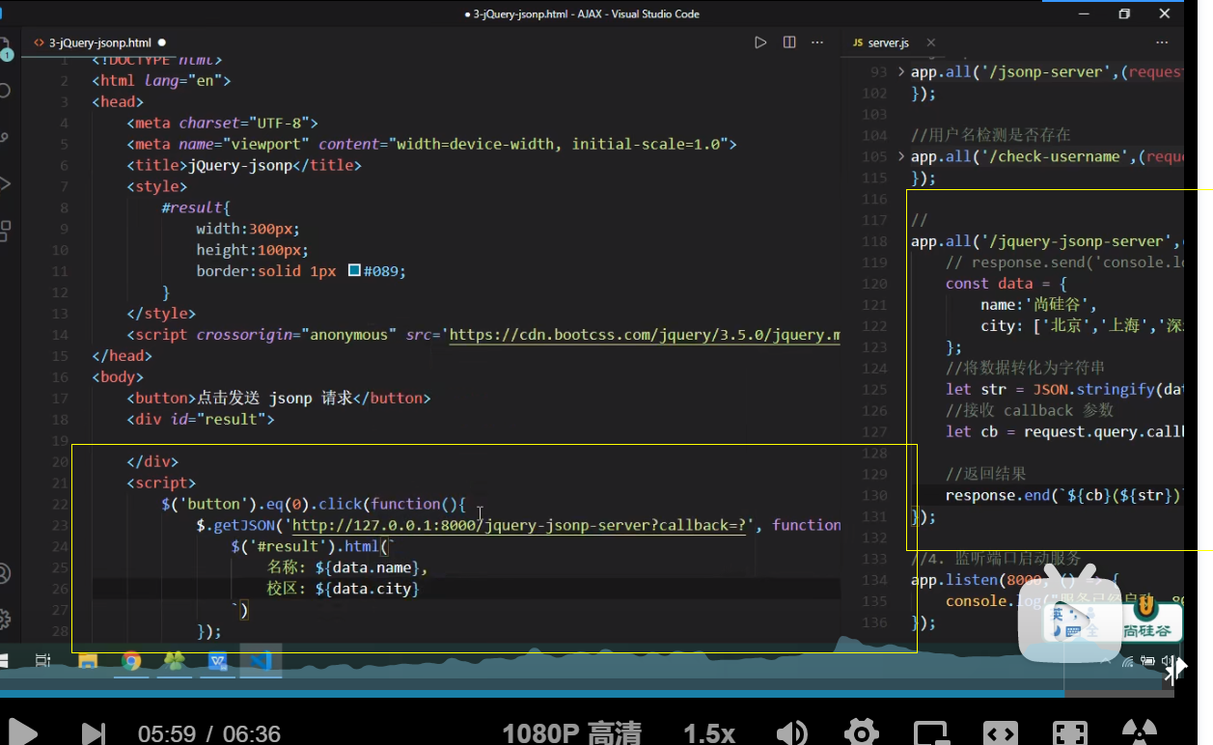
Task: Open the Search view in activity bar
Action: [6, 91]
